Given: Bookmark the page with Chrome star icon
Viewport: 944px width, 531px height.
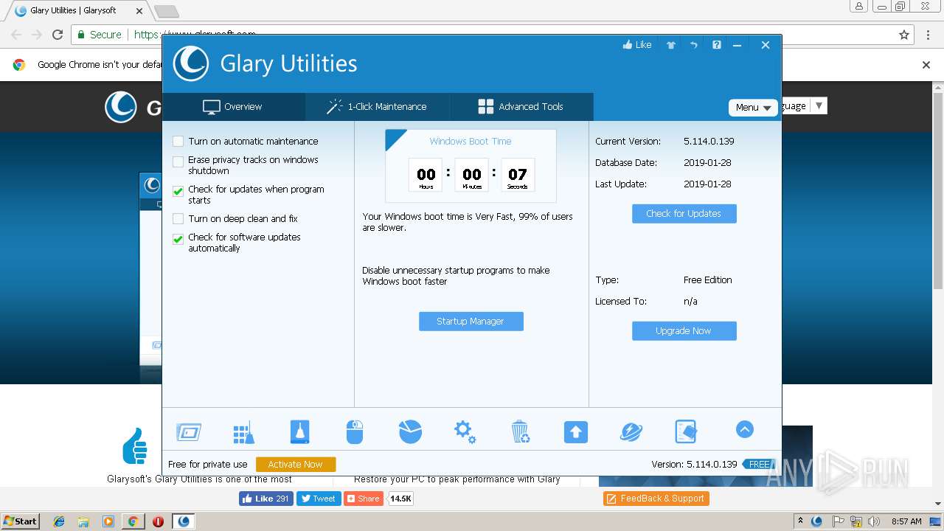Looking at the screenshot, I should click(x=904, y=35).
